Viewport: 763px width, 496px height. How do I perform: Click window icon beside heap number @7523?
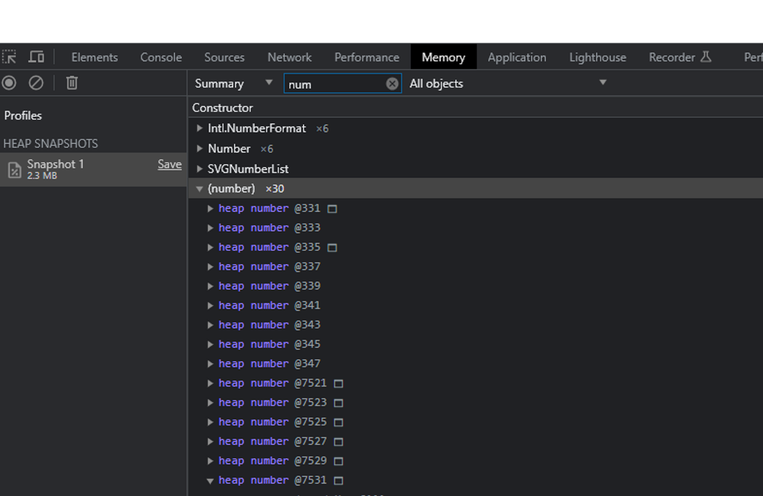coord(338,403)
